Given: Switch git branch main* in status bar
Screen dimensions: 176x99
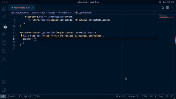Looking at the screenshot, I should (12, 96).
